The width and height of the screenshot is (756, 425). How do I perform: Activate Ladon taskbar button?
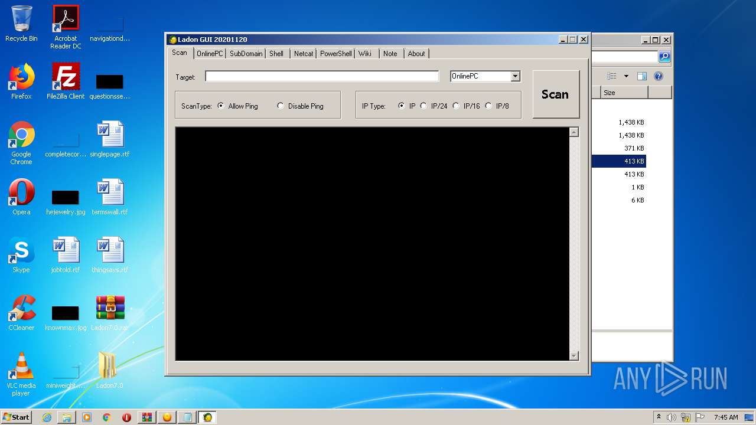tap(207, 417)
